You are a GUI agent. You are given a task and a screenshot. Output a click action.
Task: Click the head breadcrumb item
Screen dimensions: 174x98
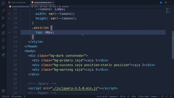[x=45, y=7]
